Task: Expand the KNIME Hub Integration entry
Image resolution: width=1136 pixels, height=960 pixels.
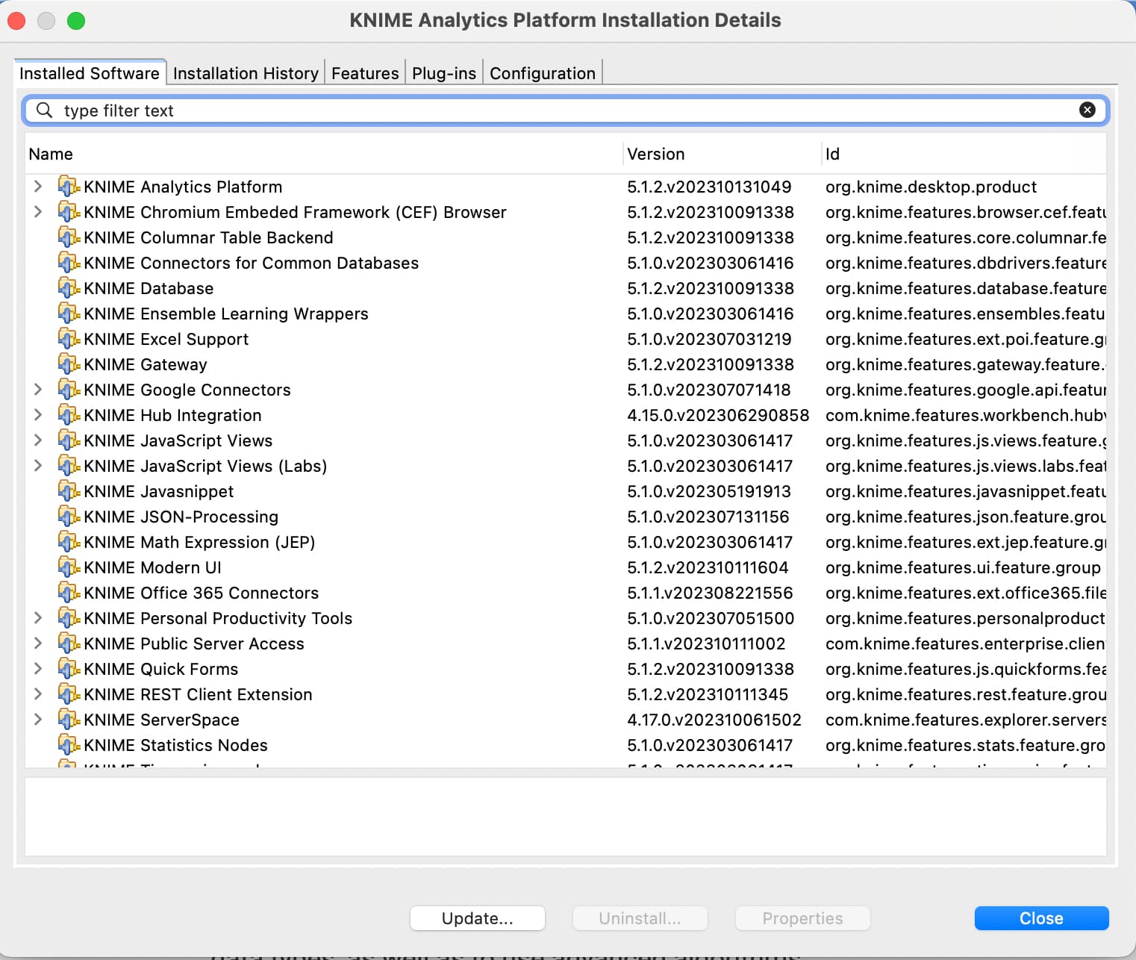Action: (38, 415)
